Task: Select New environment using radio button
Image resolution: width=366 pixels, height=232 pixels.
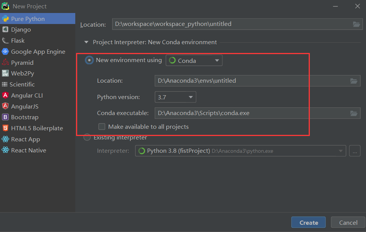Action: [x=89, y=60]
